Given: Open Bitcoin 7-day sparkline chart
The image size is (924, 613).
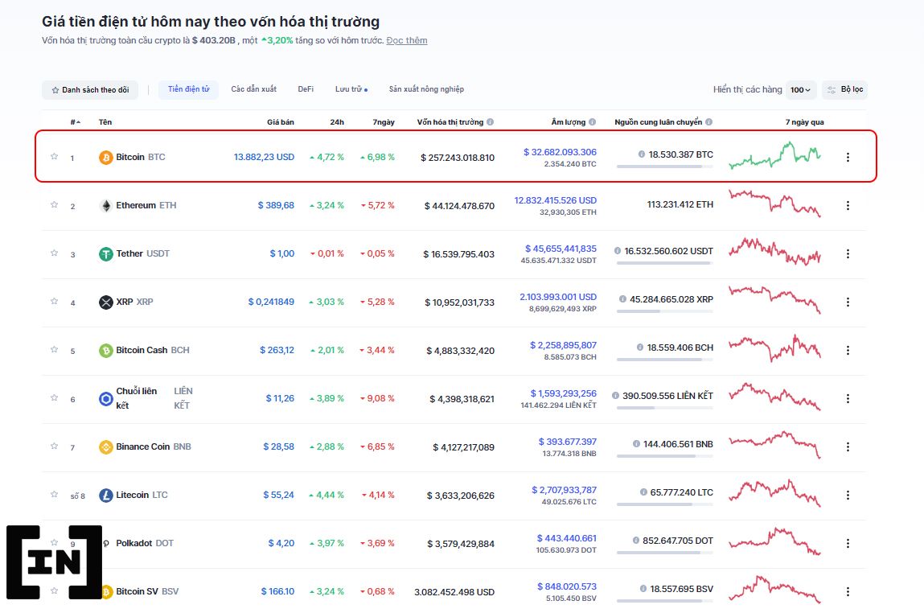Looking at the screenshot, I should 774,155.
